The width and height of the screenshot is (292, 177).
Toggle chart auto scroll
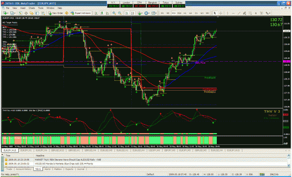pos(127,13)
